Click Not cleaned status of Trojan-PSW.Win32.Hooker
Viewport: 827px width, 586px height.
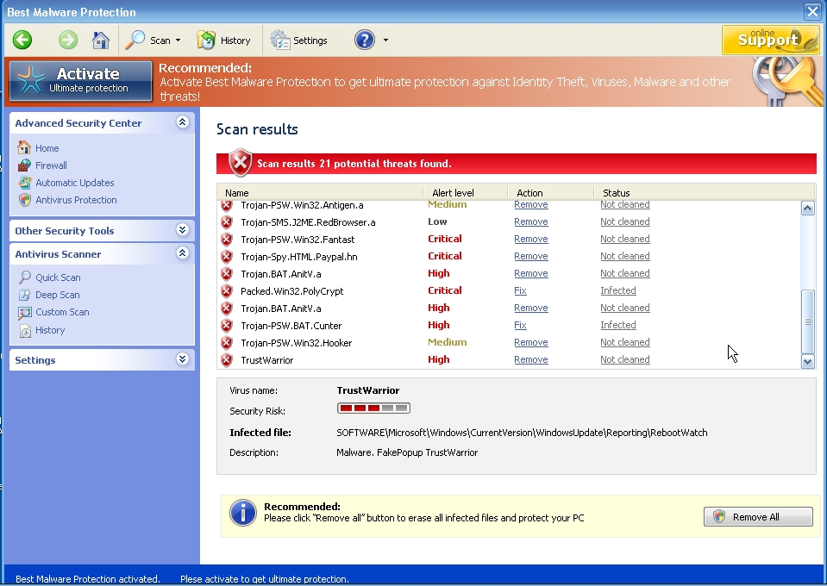click(x=625, y=342)
